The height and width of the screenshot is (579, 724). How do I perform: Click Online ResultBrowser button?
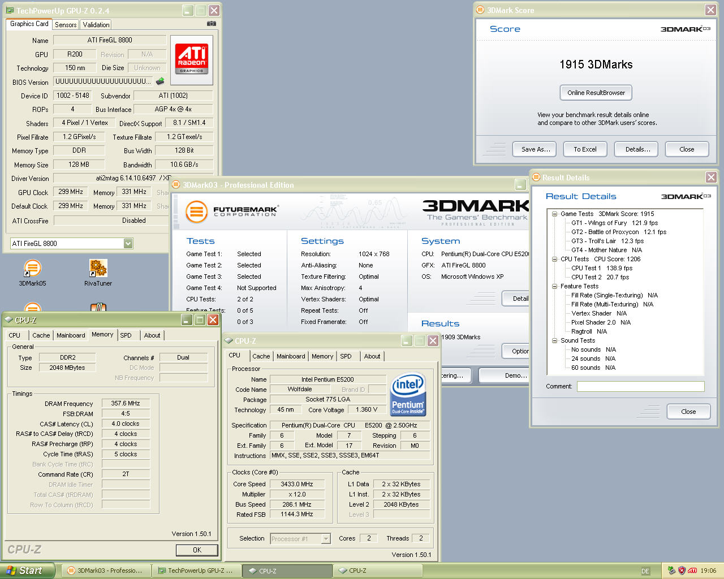click(596, 93)
